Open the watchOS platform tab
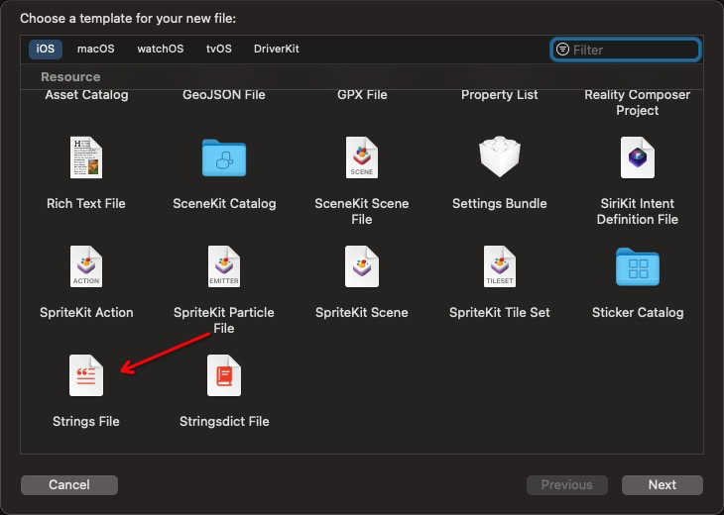This screenshot has width=724, height=515. click(161, 49)
